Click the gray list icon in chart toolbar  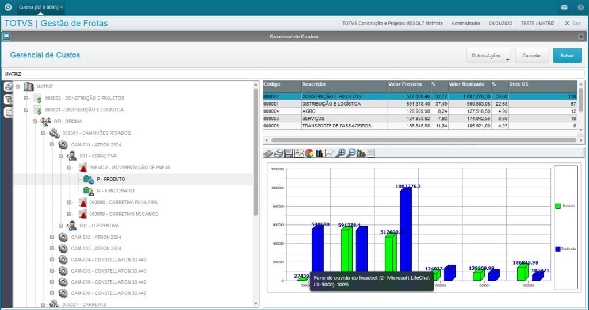(x=371, y=153)
